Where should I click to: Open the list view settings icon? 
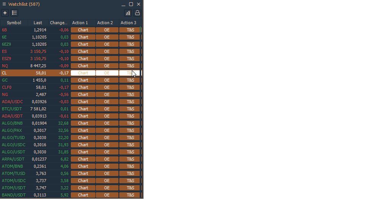pyautogui.click(x=14, y=13)
